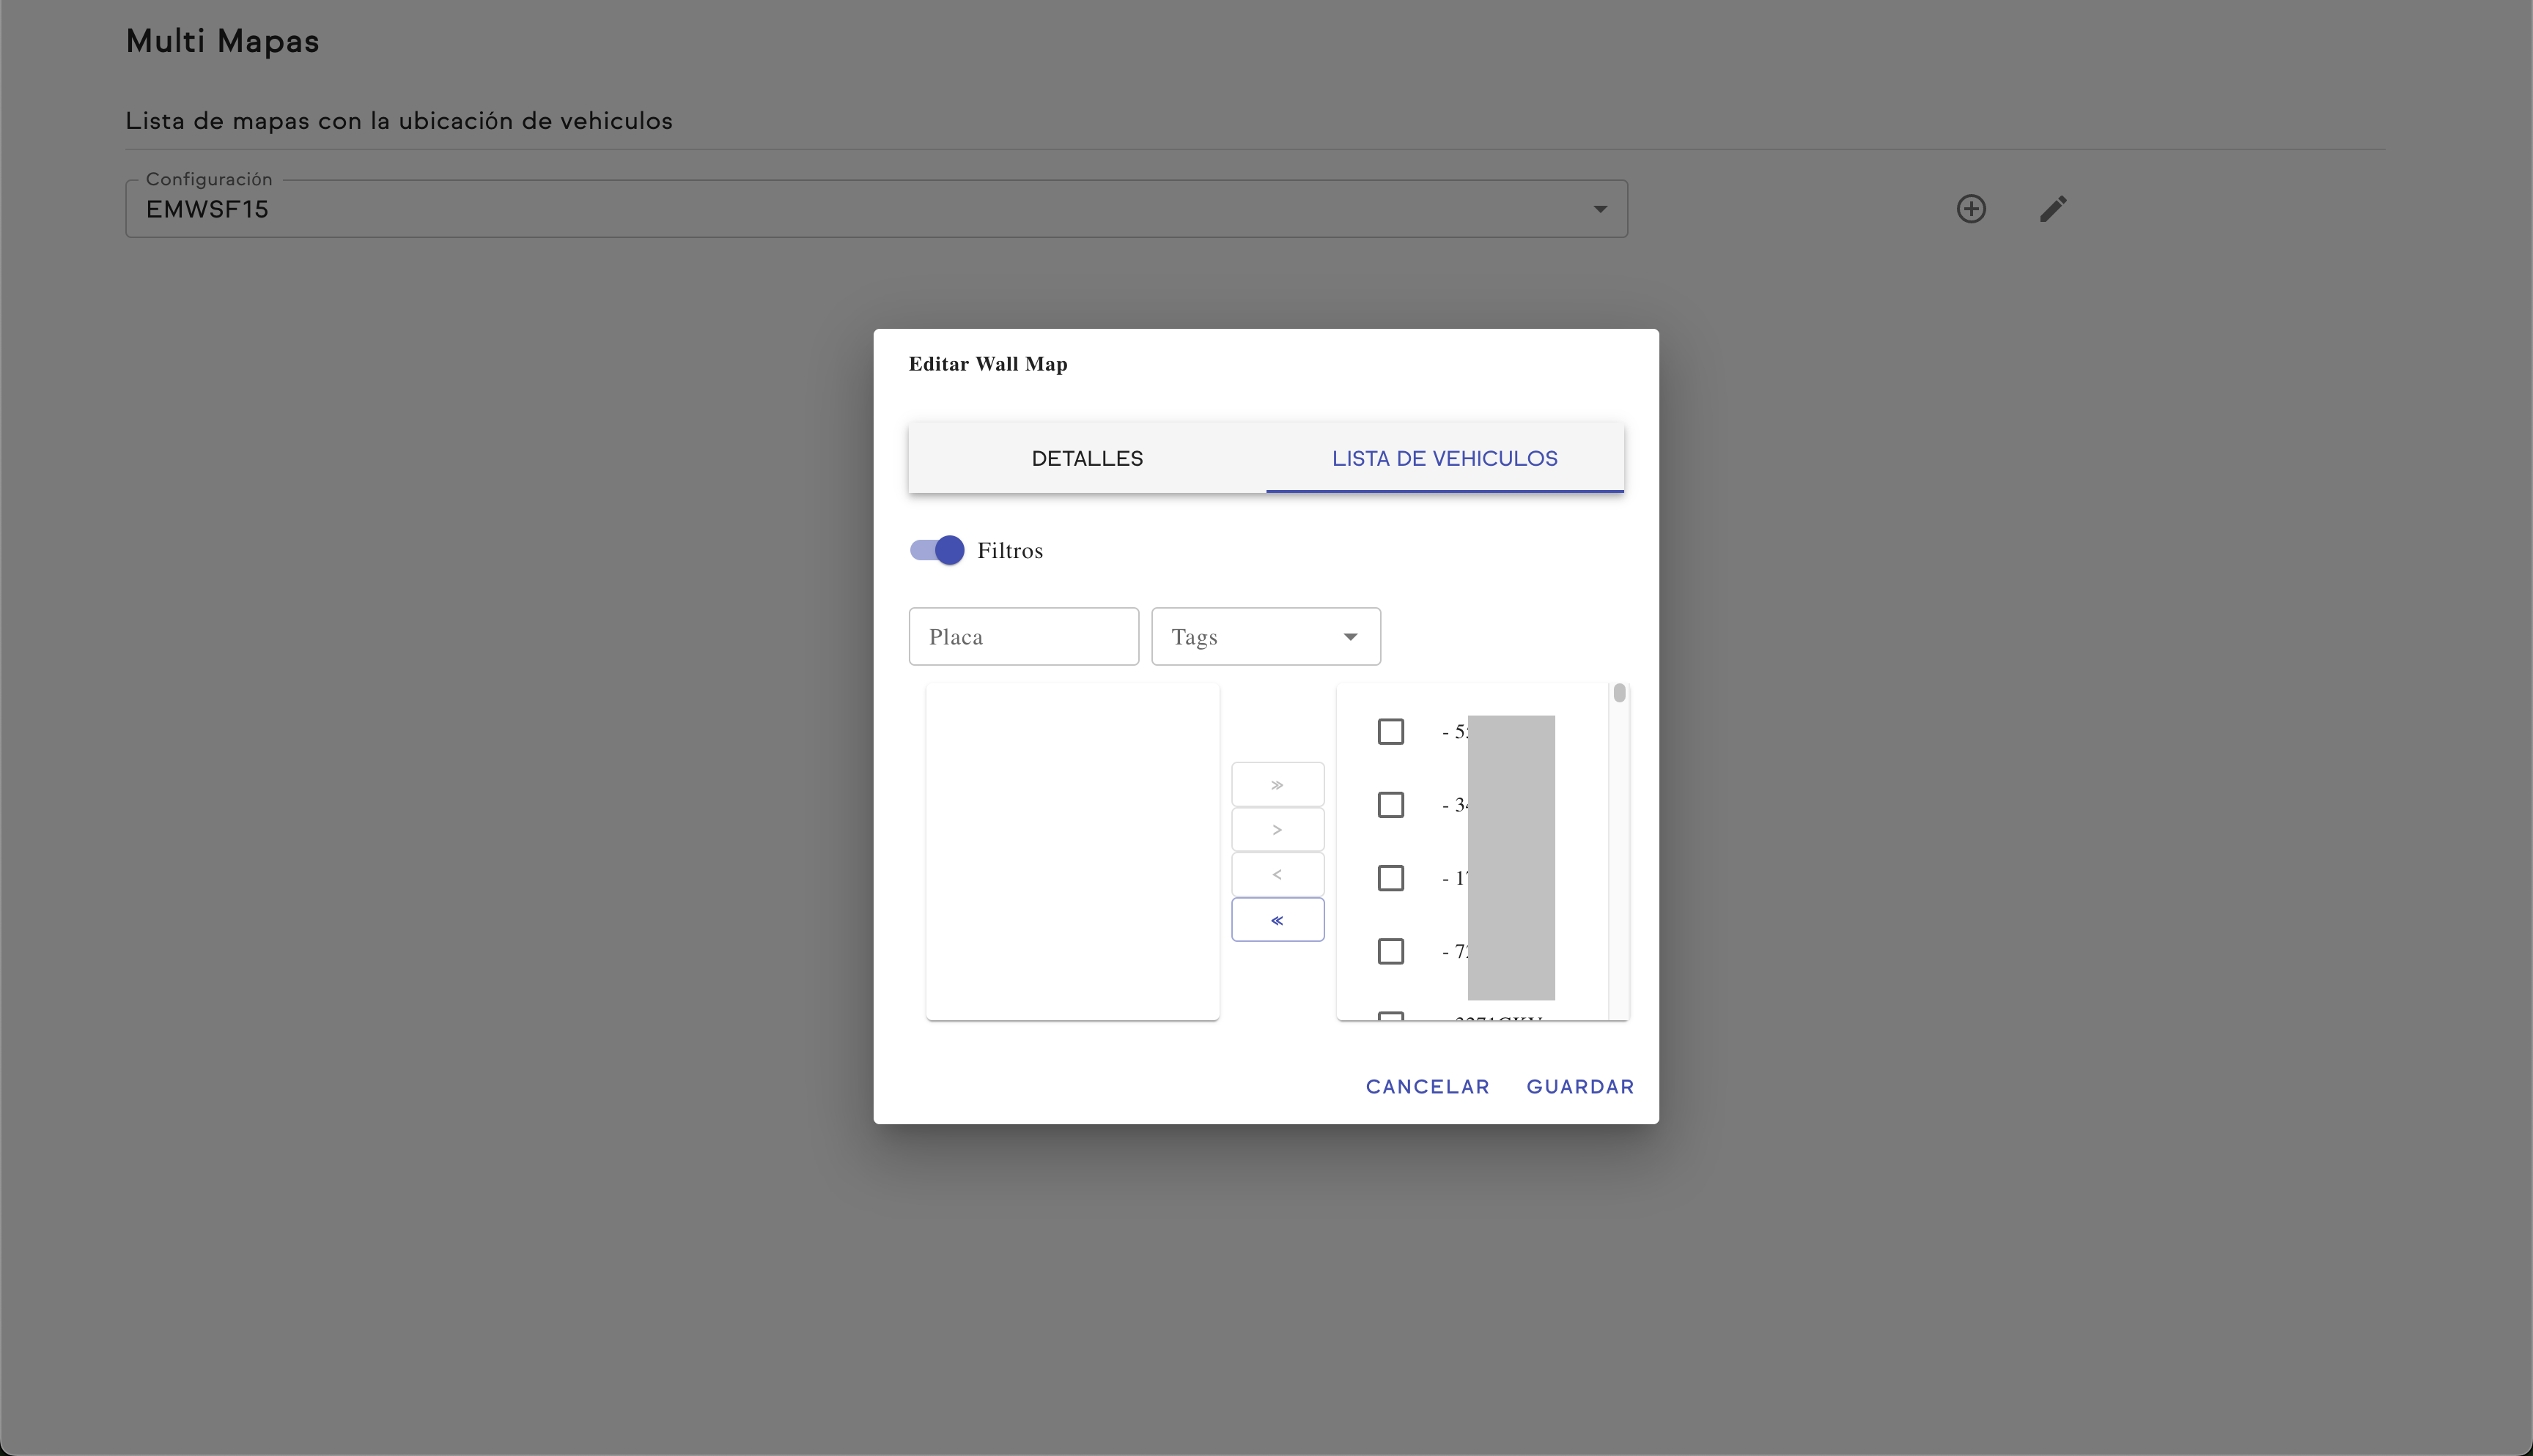This screenshot has width=2533, height=1456.
Task: Click the move-all-right double chevron button
Action: (x=1277, y=785)
